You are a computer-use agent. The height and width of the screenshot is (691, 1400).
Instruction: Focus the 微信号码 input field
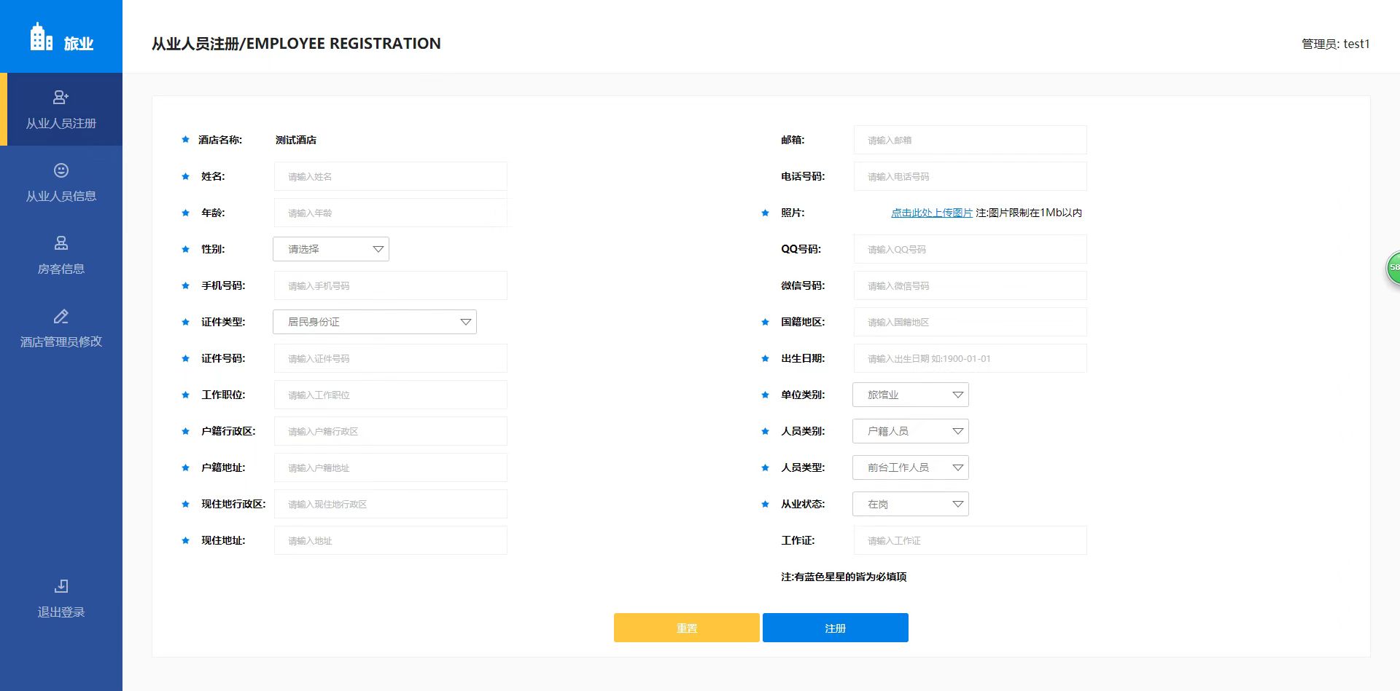971,285
